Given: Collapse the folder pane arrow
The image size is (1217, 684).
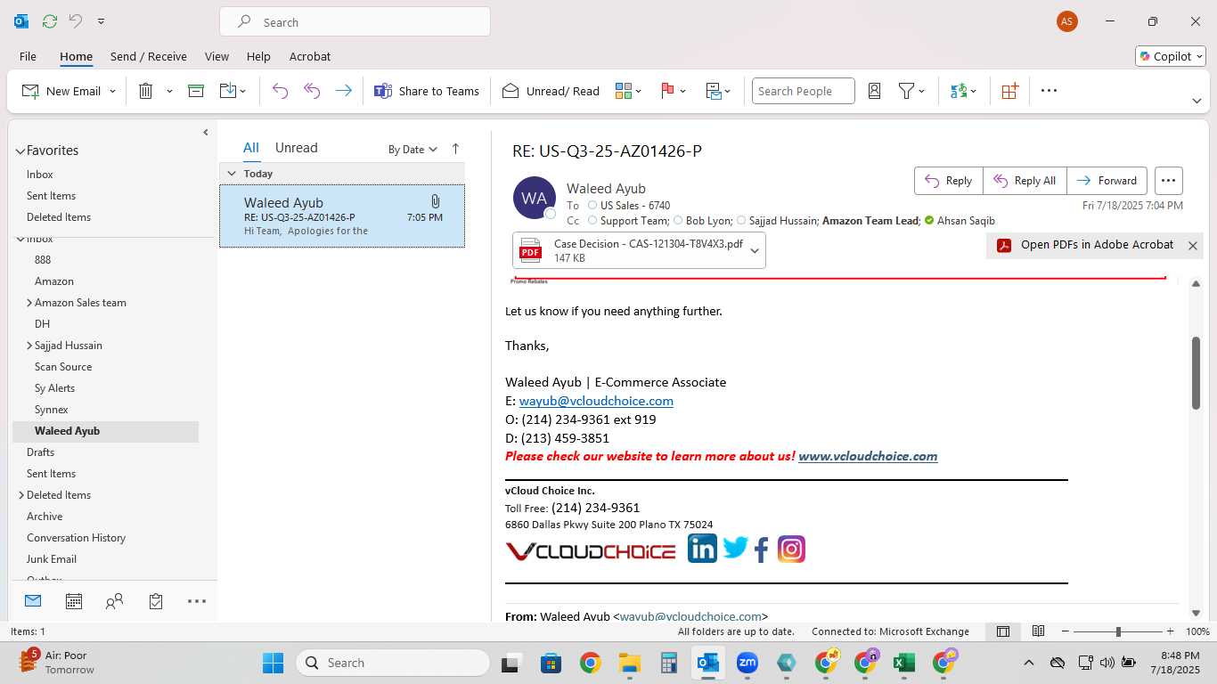Looking at the screenshot, I should [x=205, y=133].
